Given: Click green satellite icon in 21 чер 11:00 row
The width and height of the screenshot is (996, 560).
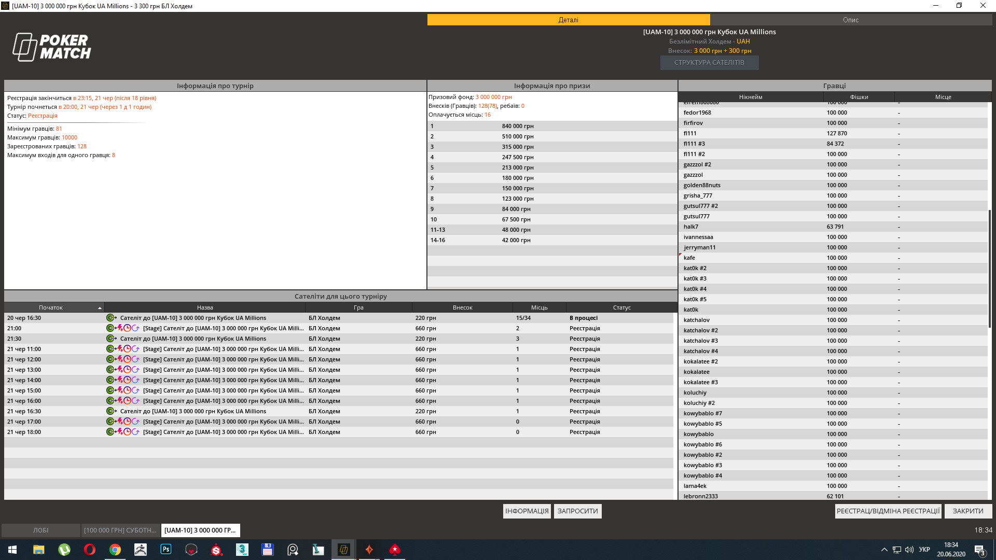Looking at the screenshot, I should [x=111, y=349].
